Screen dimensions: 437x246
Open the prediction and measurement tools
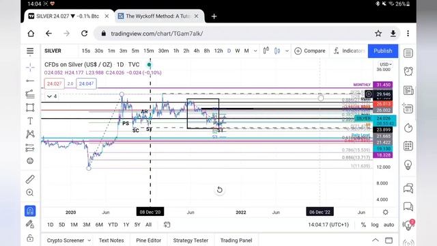pyautogui.click(x=30, y=148)
